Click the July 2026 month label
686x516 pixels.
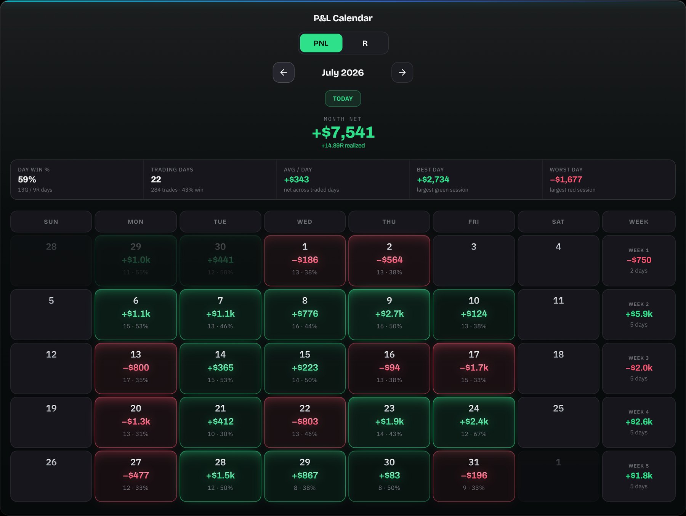[343, 72]
